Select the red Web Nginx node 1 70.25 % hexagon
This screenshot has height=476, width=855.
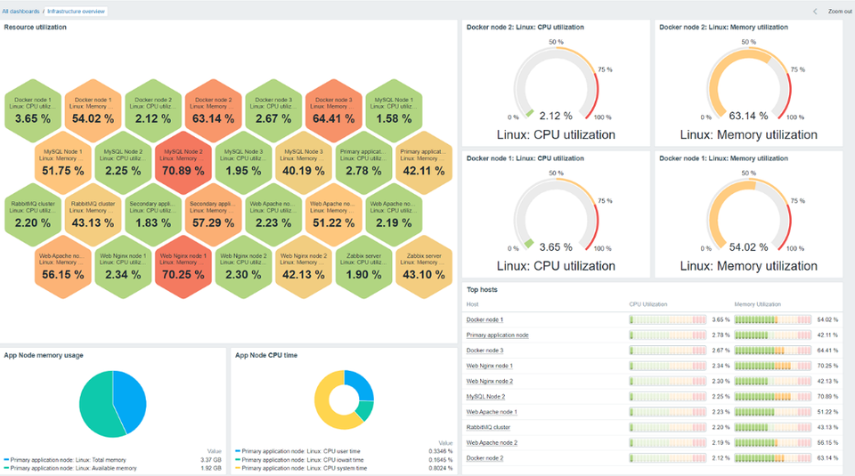[183, 267]
